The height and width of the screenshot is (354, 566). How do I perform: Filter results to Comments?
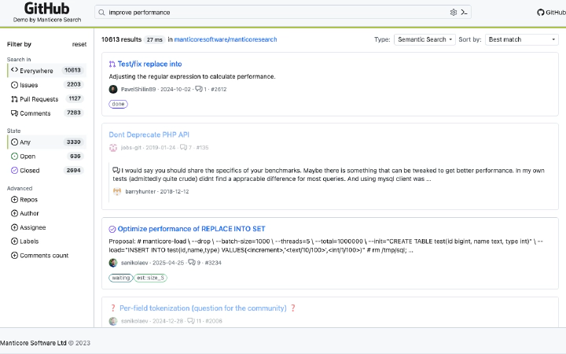coord(47,113)
